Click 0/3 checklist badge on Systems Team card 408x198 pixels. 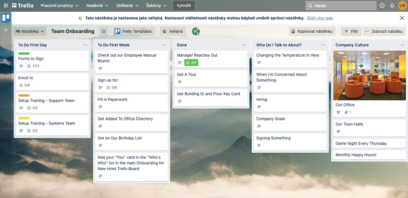click(x=33, y=131)
